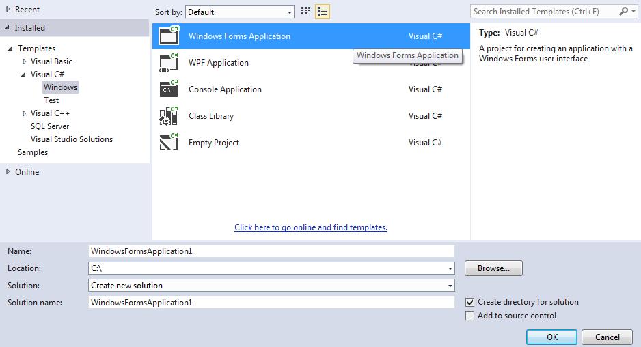
Task: Click Visual C# label in Console Application row
Action: click(425, 89)
